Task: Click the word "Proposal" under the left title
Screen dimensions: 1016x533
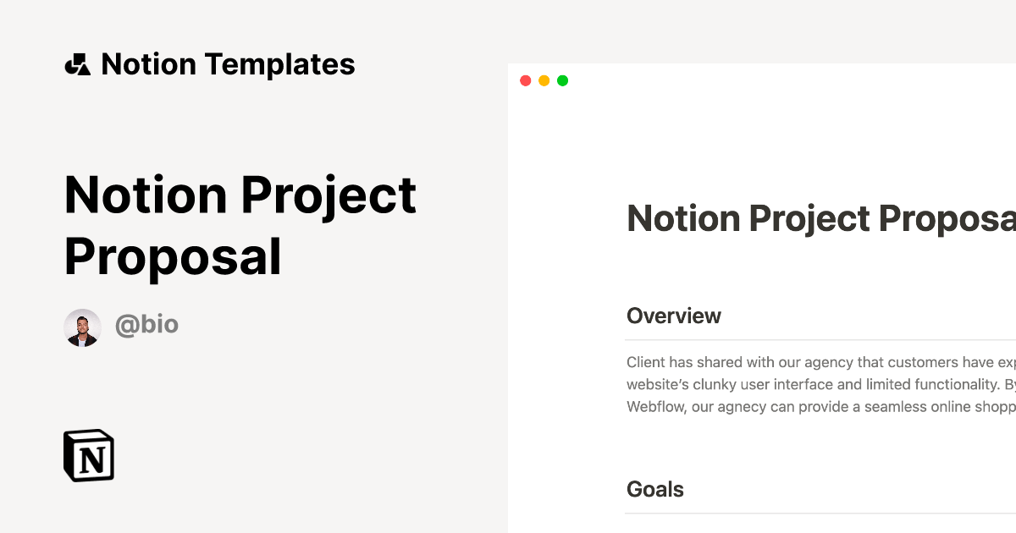Action: click(173, 256)
